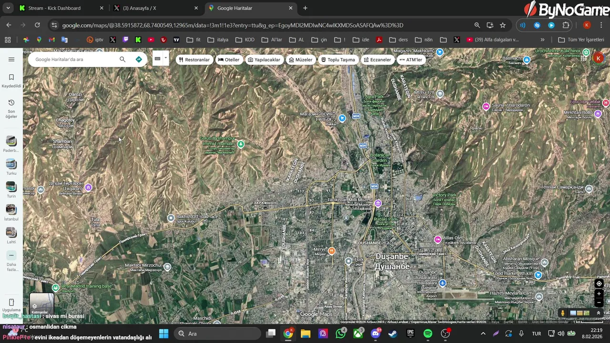
Task: Filter by Eczaneler chip
Action: point(377,60)
